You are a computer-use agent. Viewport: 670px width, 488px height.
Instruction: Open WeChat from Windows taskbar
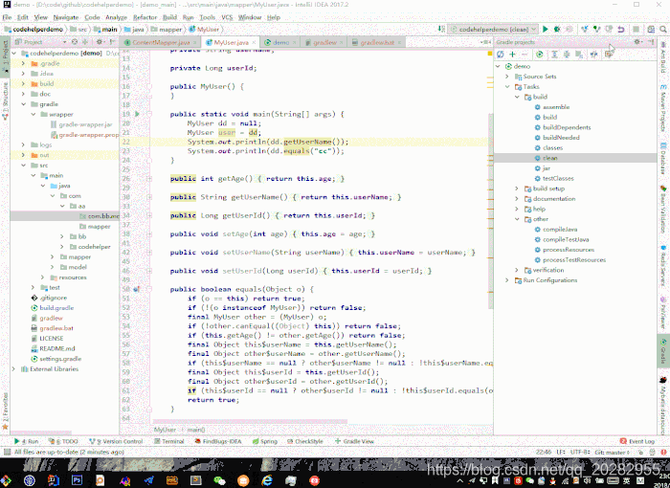pos(219,480)
